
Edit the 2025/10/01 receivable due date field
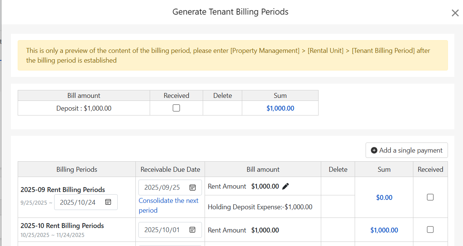pos(162,230)
